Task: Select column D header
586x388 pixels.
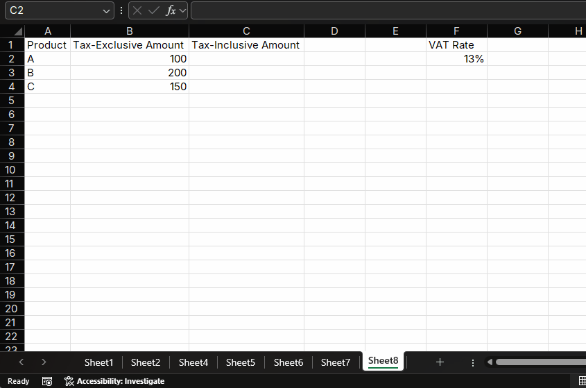Action: 334,31
